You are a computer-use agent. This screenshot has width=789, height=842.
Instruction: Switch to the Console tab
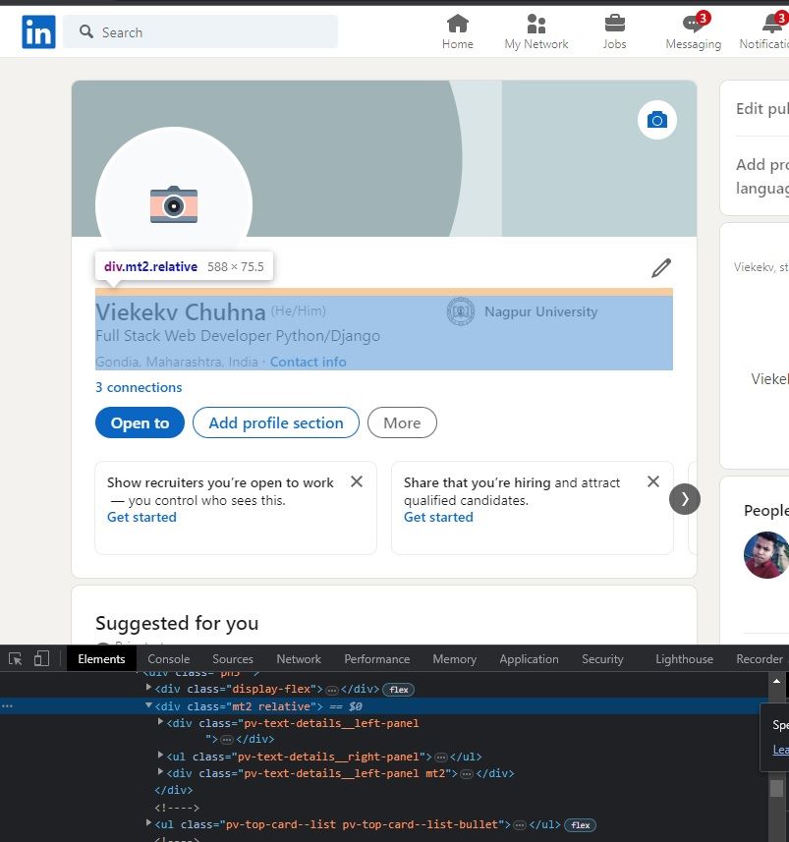[169, 659]
